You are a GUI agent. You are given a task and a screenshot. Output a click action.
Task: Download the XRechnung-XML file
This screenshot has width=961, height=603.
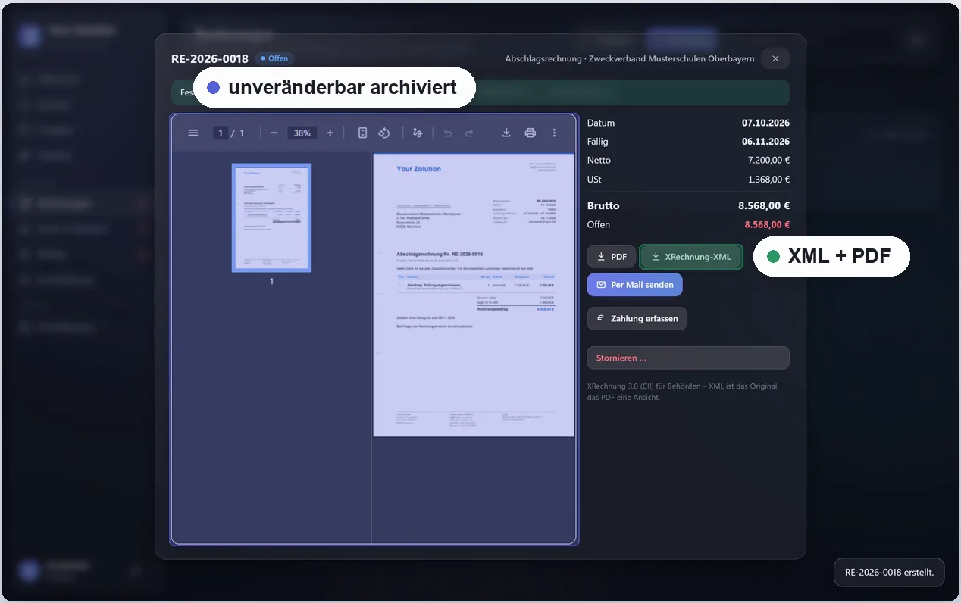coord(690,257)
